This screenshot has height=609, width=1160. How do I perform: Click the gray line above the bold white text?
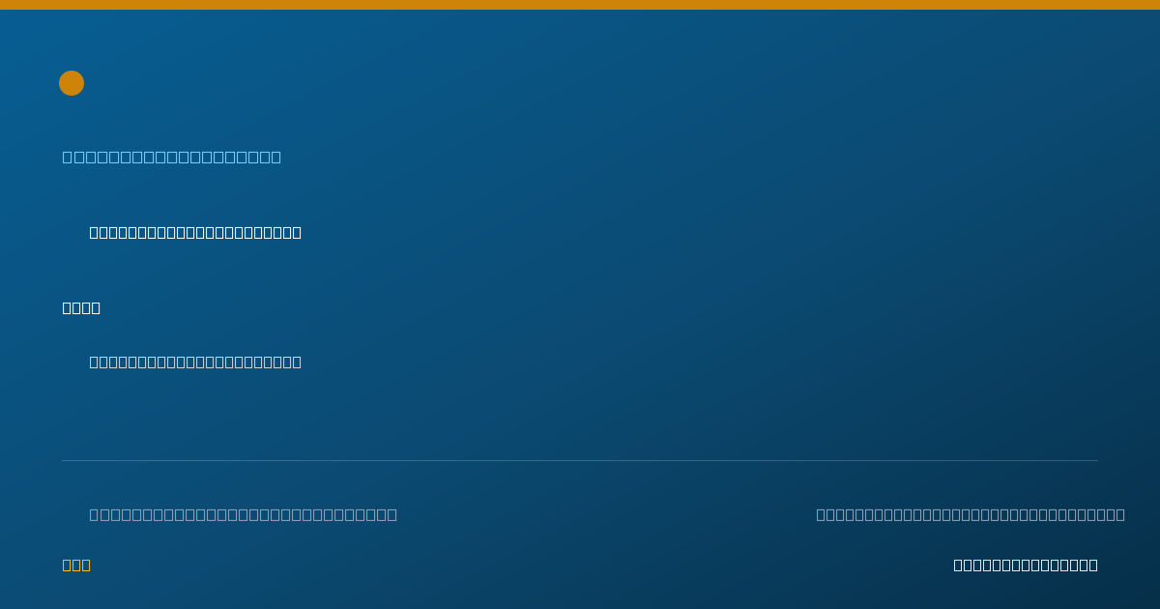pos(971,514)
